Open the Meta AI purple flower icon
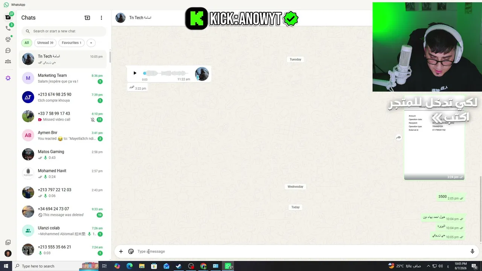Viewport: 482px width, 271px height. (x=8, y=78)
